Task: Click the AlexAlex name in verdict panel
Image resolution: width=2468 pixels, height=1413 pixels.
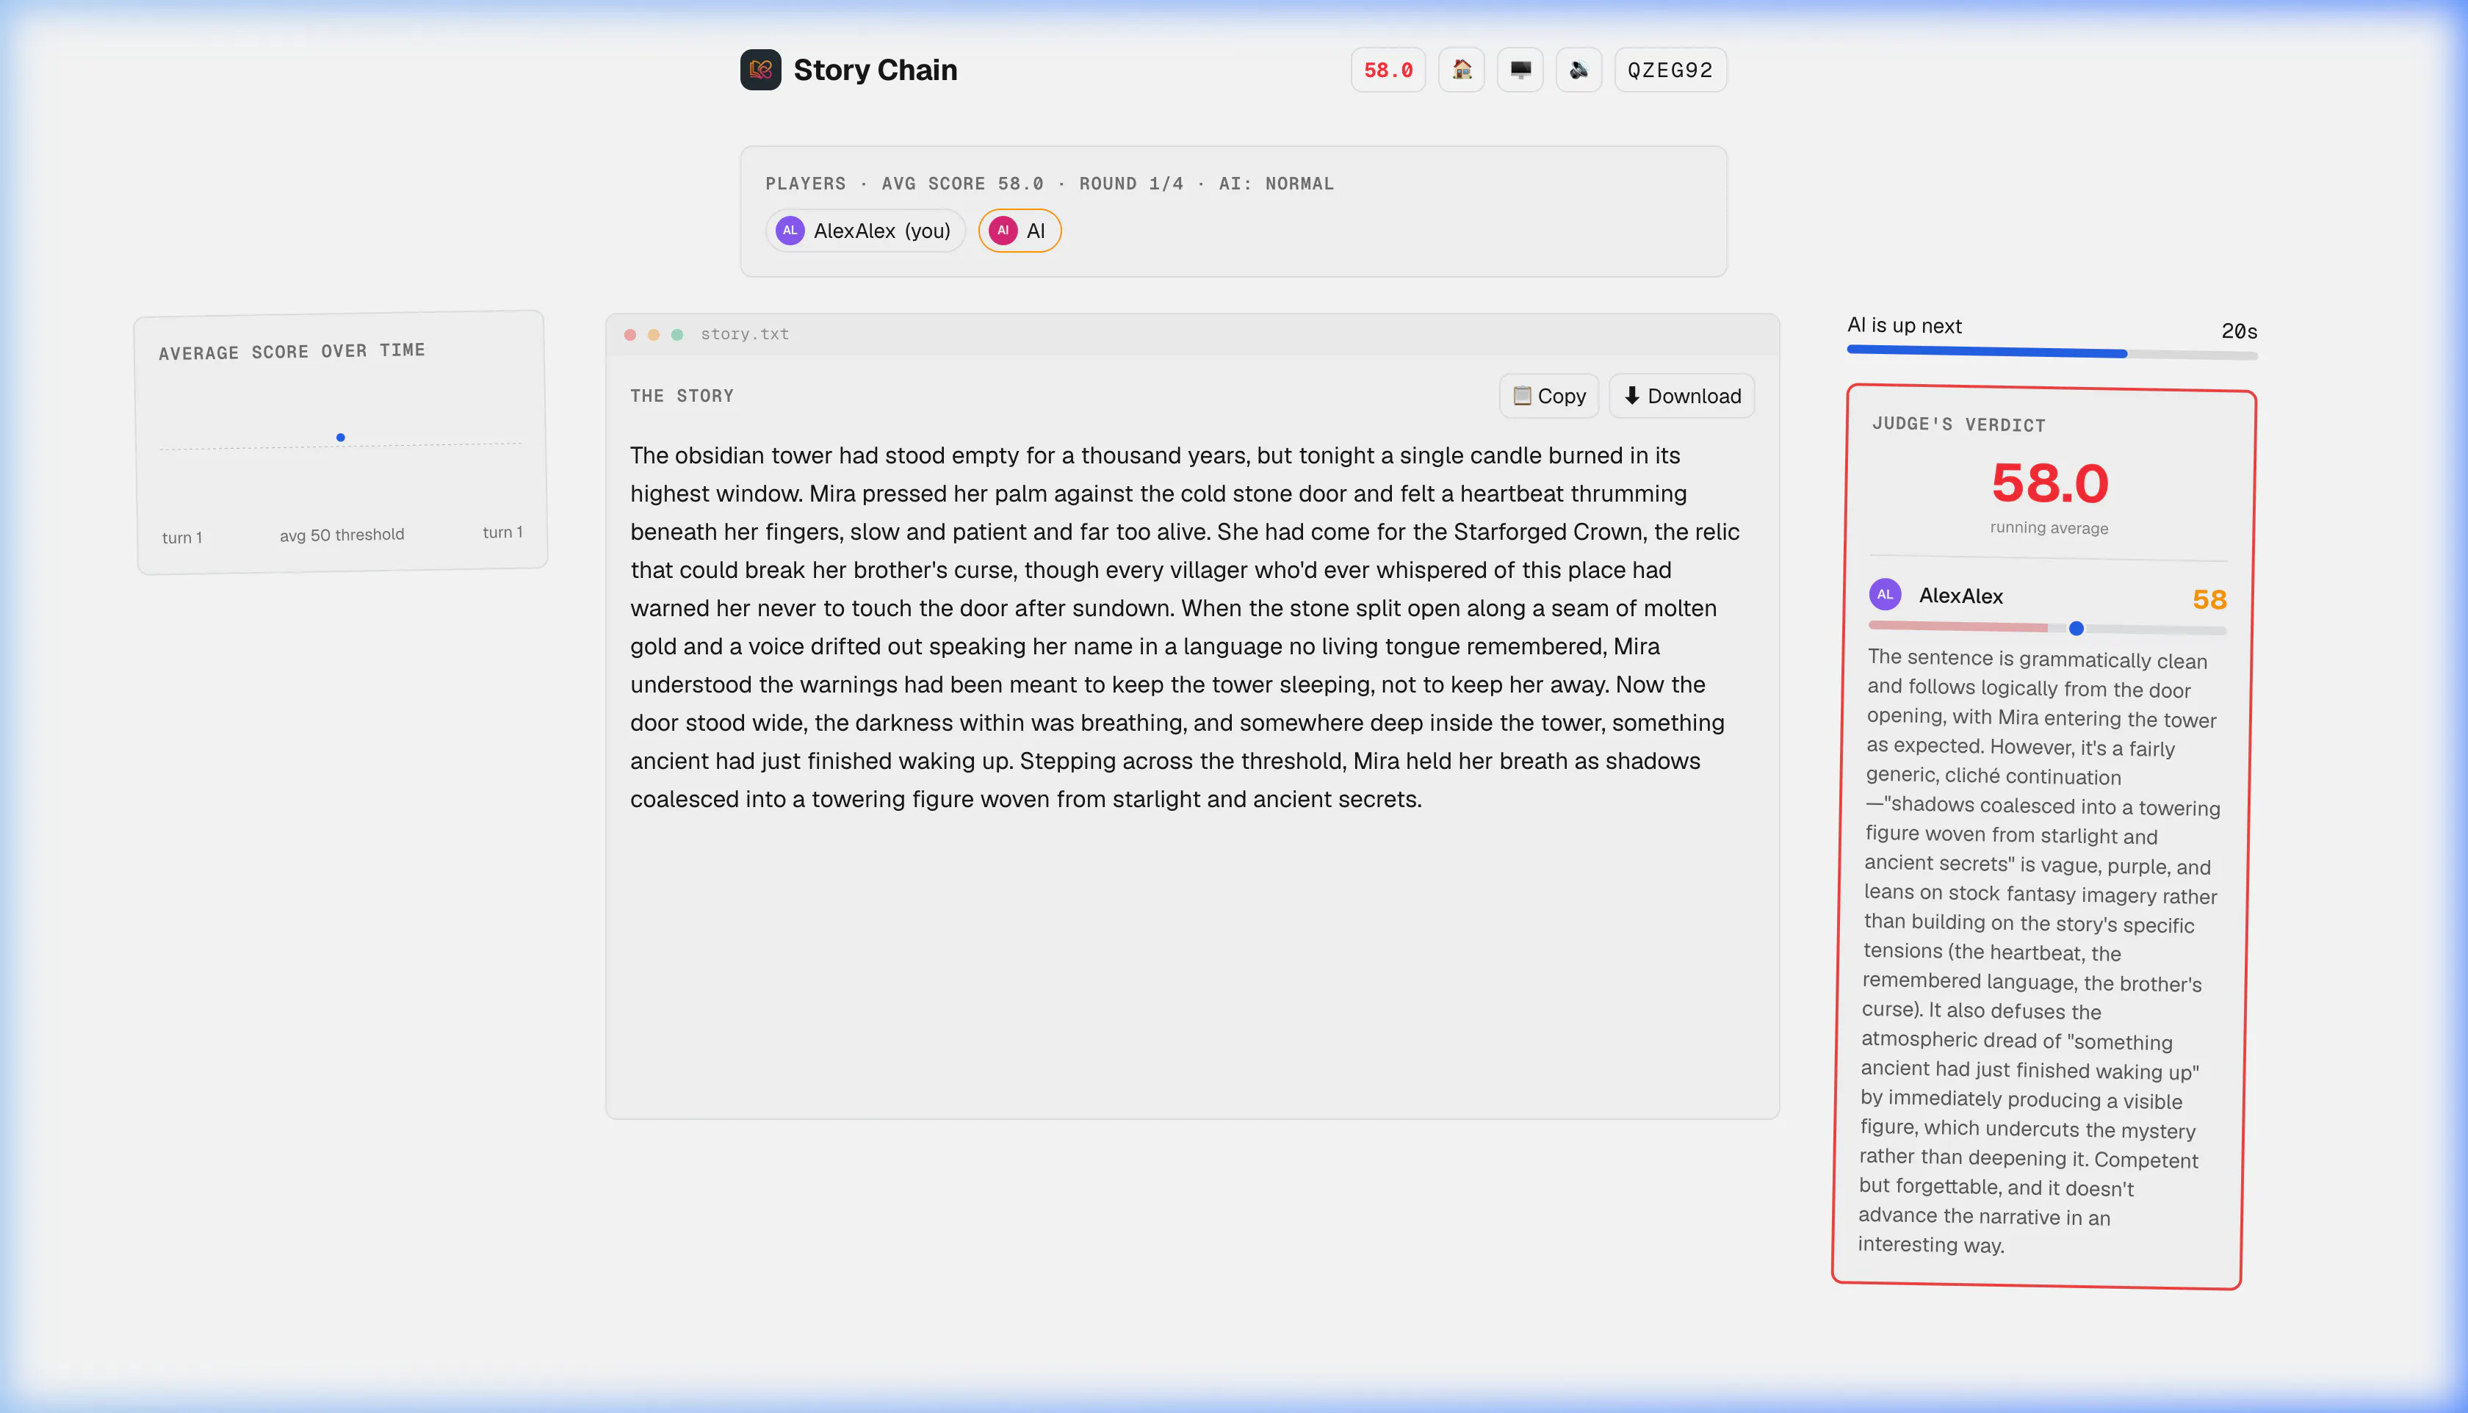Action: (x=1960, y=596)
